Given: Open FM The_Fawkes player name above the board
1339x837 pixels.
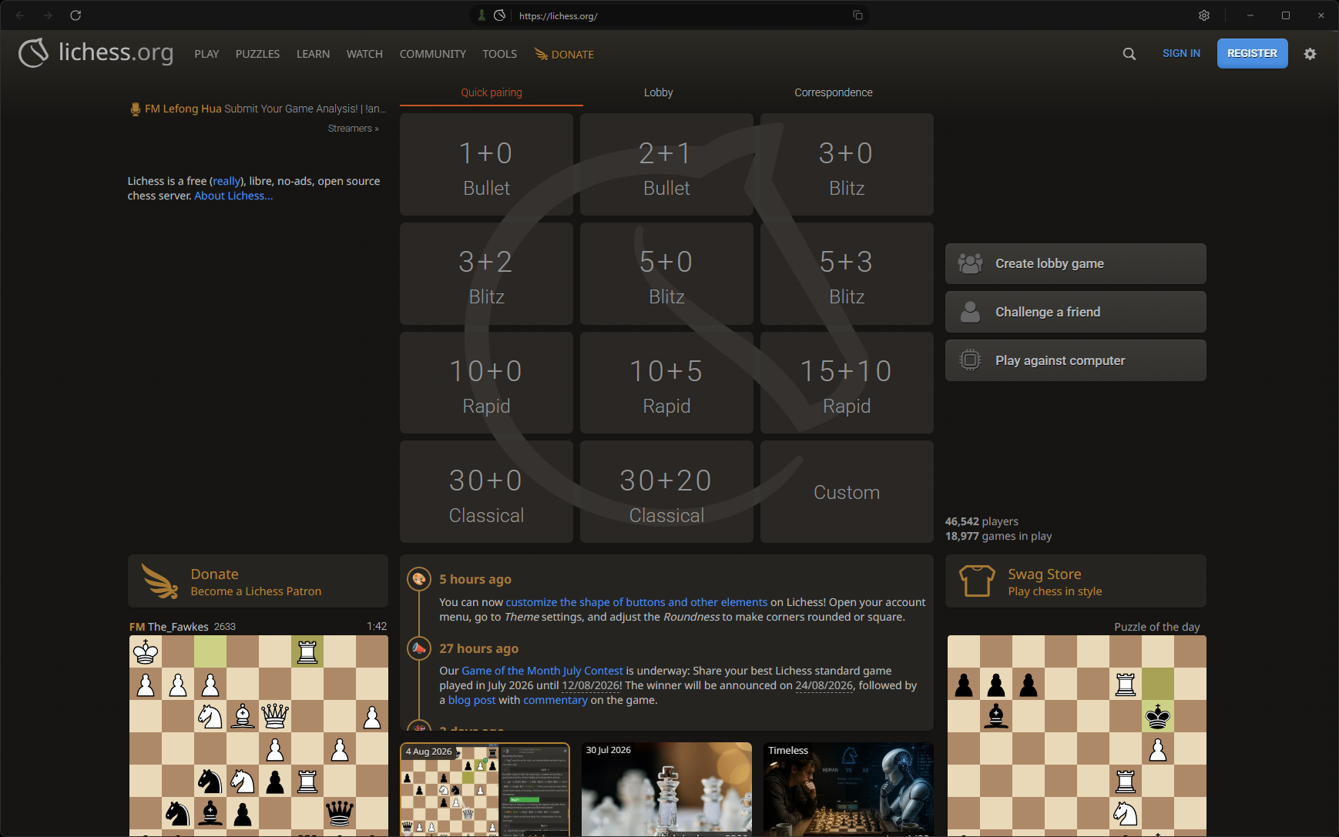Looking at the screenshot, I should pyautogui.click(x=169, y=627).
